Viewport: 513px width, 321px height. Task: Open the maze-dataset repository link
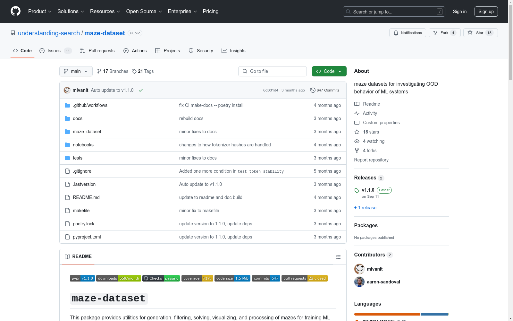(x=105, y=33)
